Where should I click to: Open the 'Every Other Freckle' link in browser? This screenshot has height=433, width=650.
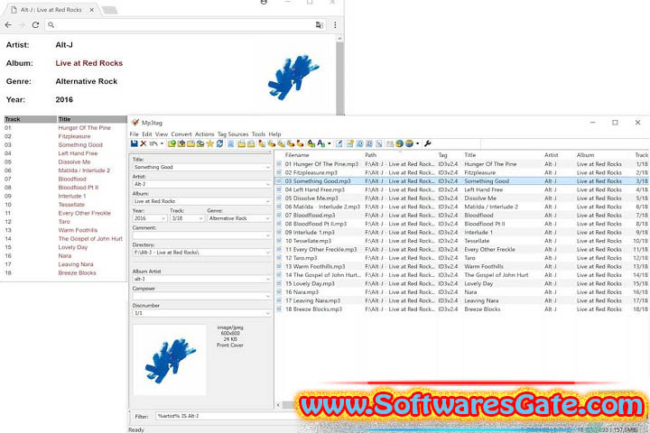click(85, 213)
